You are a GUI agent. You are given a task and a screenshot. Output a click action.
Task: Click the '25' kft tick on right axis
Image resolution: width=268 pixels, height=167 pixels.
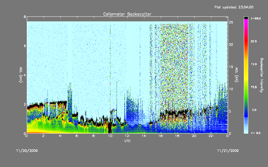pyautogui.click(x=231, y=22)
